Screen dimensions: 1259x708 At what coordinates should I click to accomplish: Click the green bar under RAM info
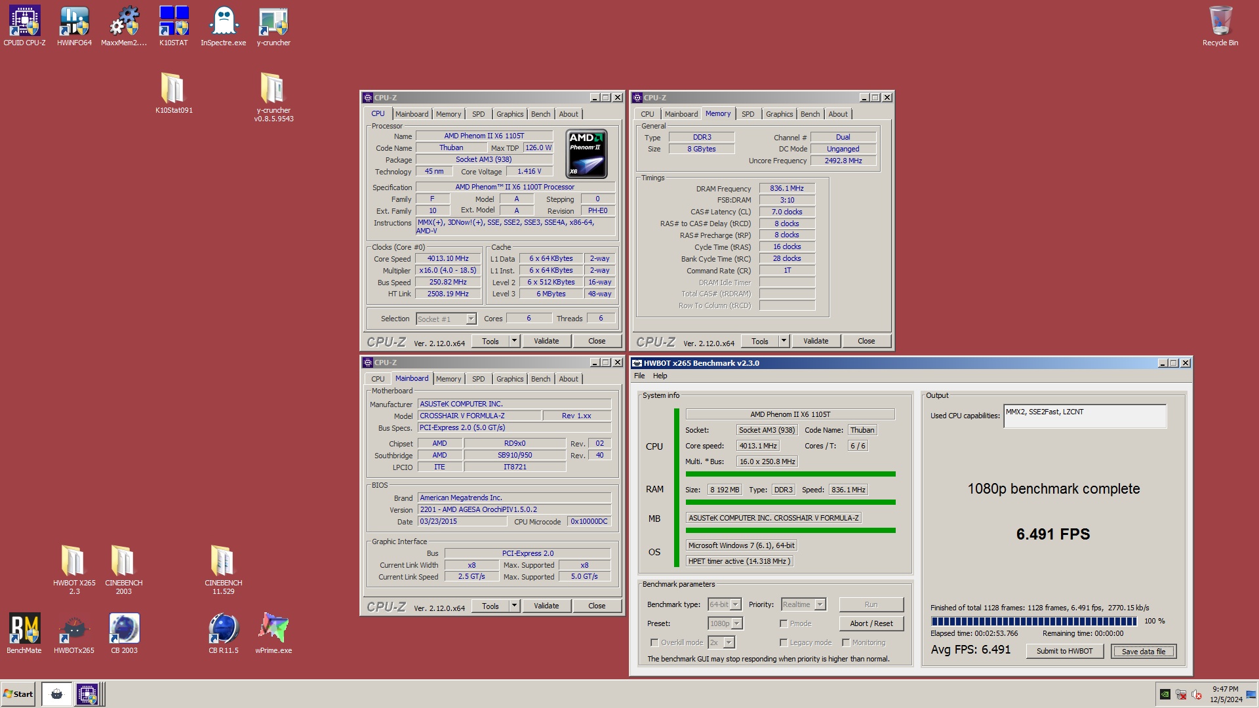(791, 502)
